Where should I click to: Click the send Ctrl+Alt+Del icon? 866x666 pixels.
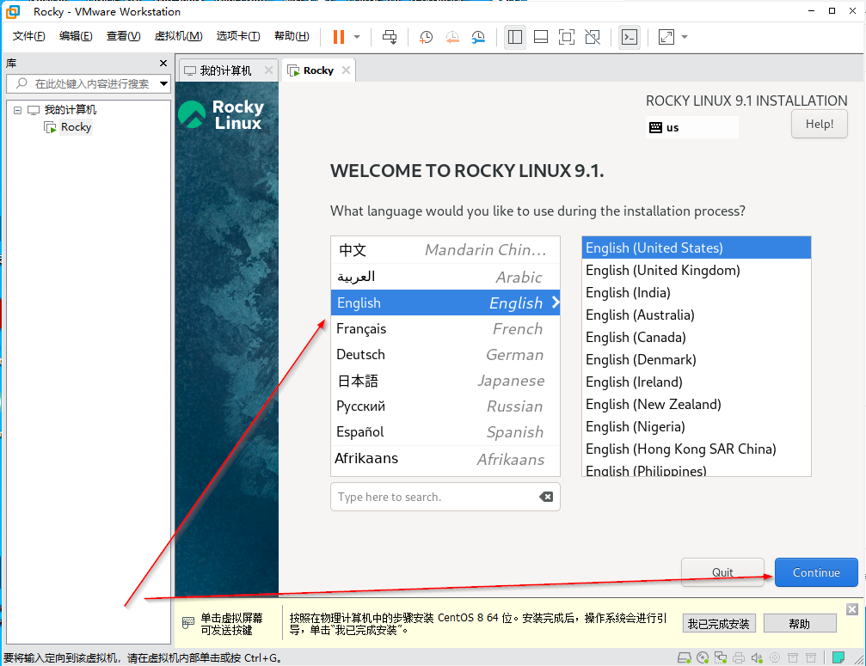390,37
